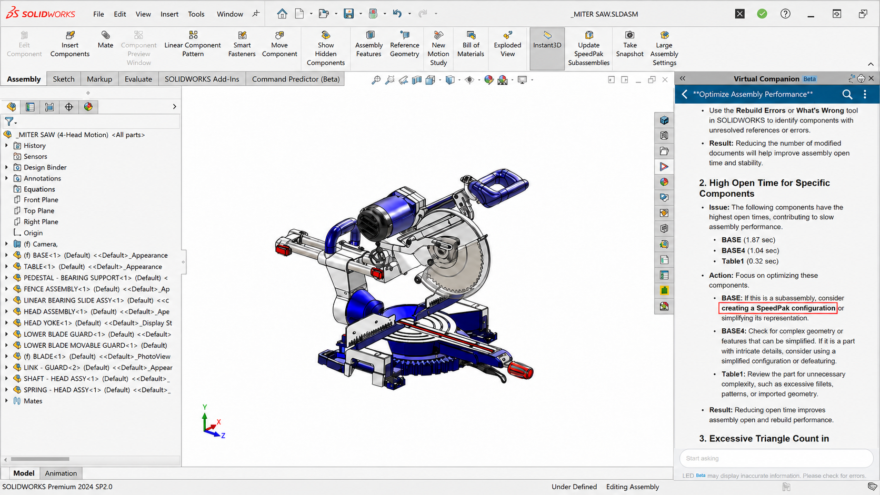Click the Under Defined status text
Screen dimensions: 880x495
574,487
